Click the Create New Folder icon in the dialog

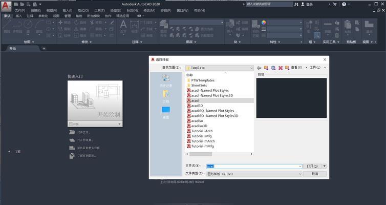(287, 68)
